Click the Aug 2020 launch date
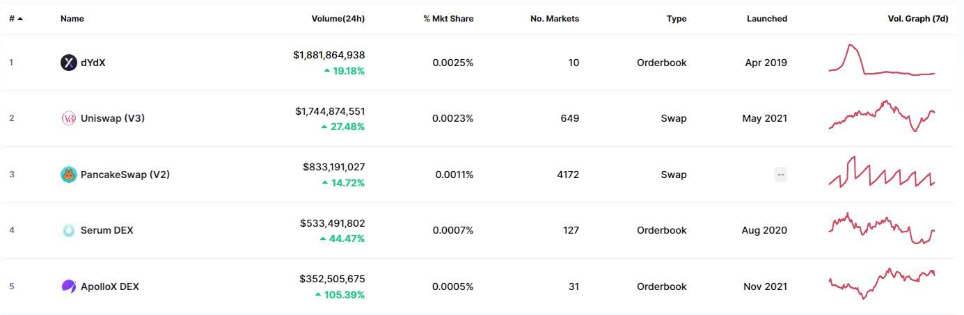964x315 pixels. [x=765, y=230]
